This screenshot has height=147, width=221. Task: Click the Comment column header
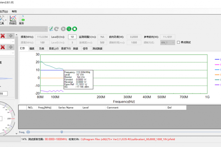112,108
